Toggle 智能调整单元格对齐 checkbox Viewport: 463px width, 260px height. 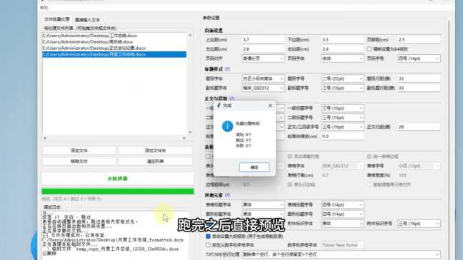[369, 184]
